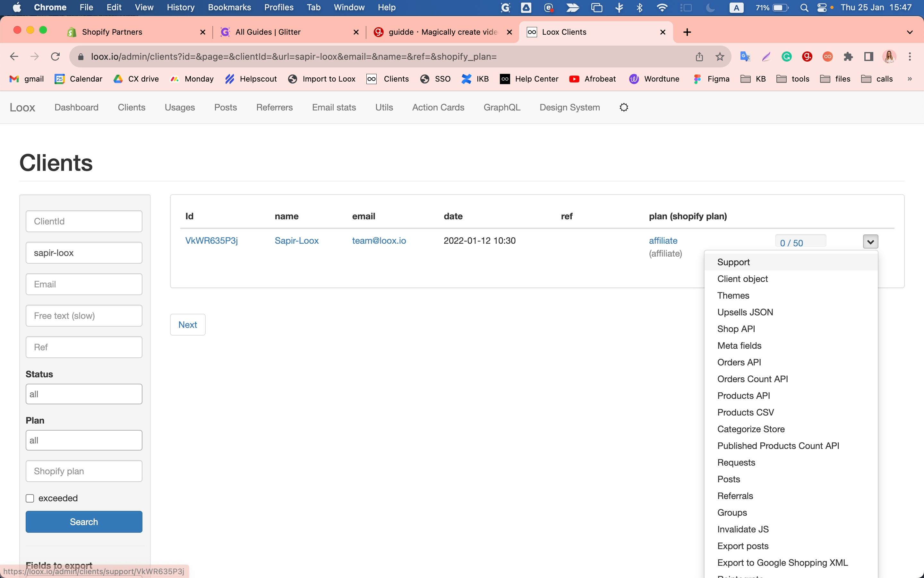The image size is (924, 578).
Task: Collapse the client row actions dropdown arrow
Action: coord(870,241)
